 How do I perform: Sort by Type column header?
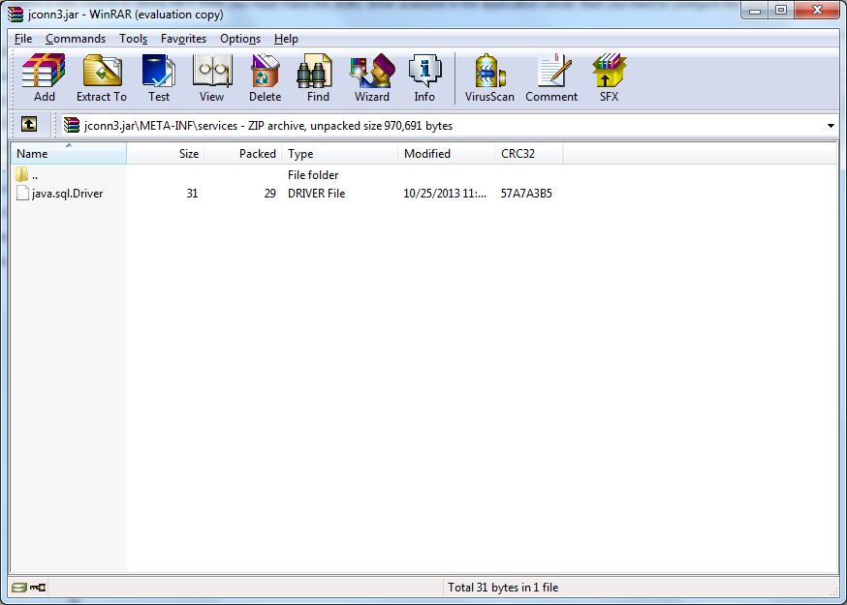pyautogui.click(x=340, y=154)
